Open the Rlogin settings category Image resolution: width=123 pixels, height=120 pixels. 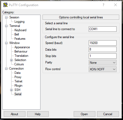click(18, 86)
